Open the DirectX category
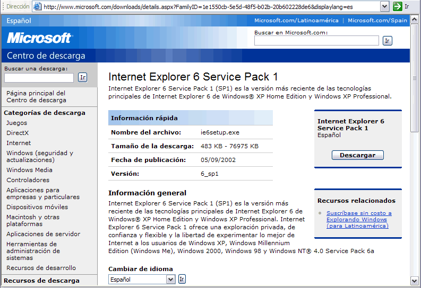Screen dimensions: 421x288 tap(18, 133)
